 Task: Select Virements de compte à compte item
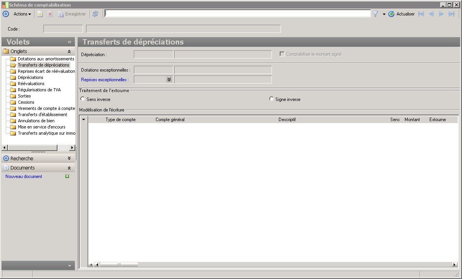point(46,108)
